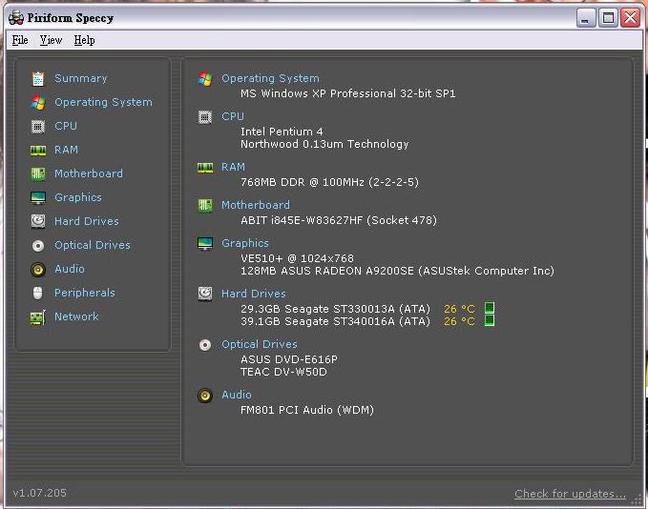
Task: Click the Graphics monitor icon in sidebar
Action: coord(38,197)
